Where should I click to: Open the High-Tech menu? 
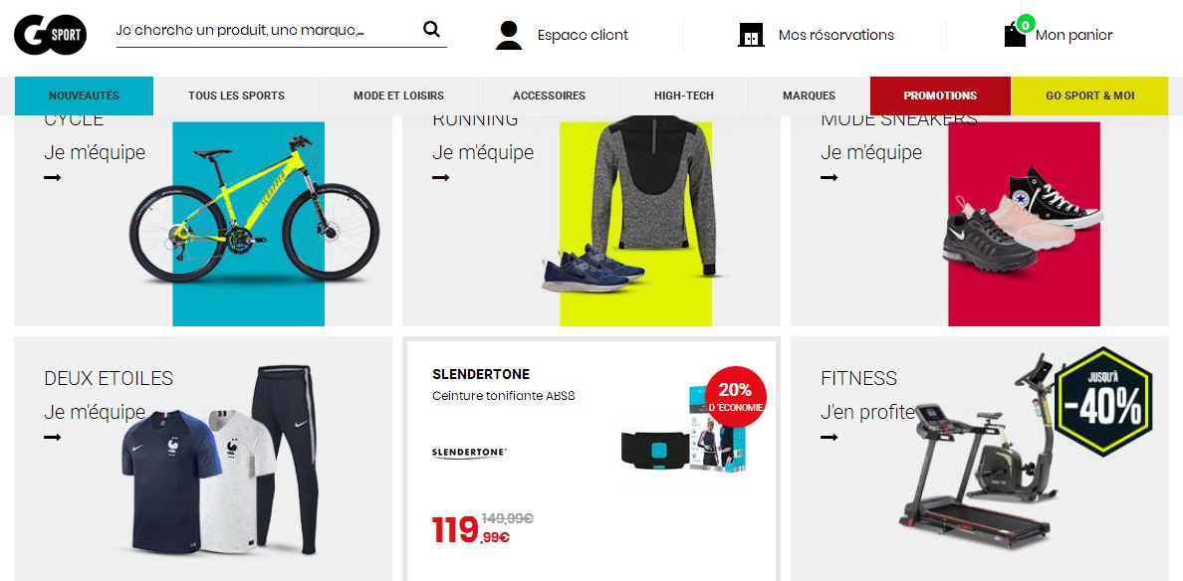(683, 96)
